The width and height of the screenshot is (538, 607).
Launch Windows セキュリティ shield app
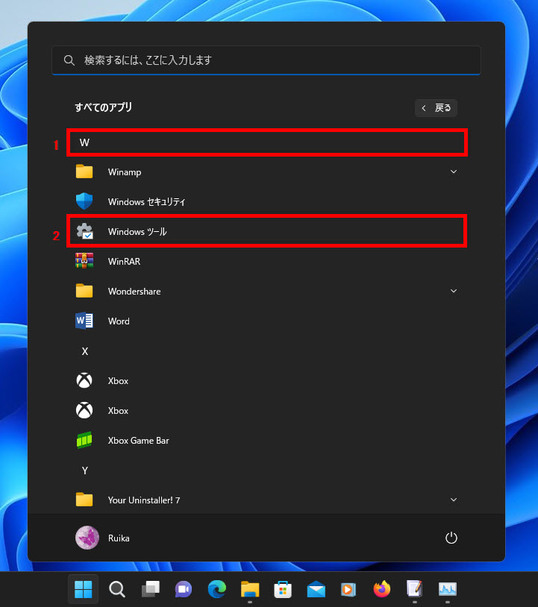point(146,202)
